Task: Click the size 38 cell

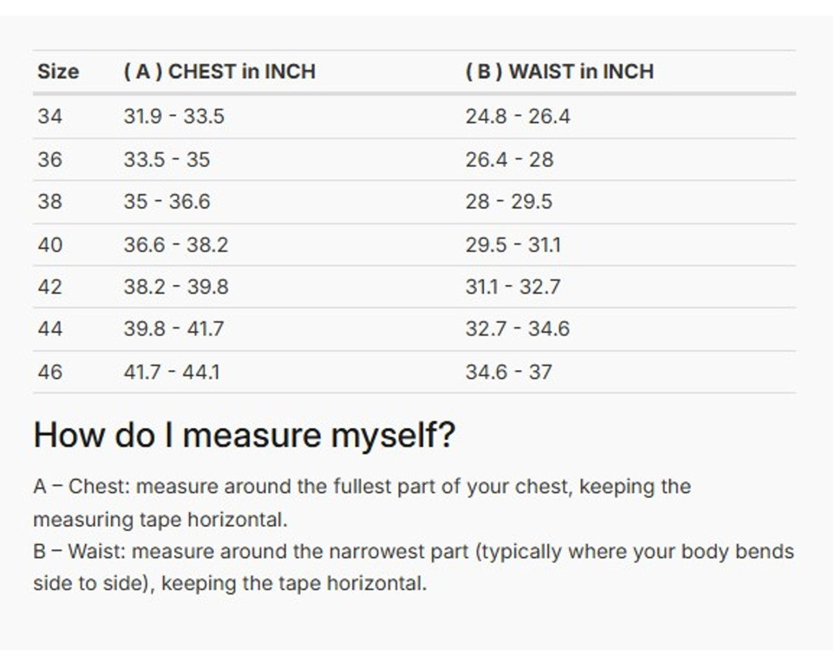Action: pos(50,202)
